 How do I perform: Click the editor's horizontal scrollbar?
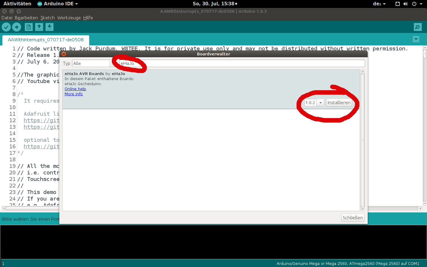coord(212,208)
